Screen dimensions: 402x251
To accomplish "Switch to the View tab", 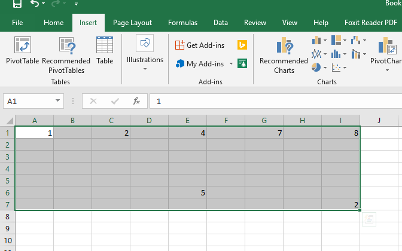I will click(x=290, y=23).
